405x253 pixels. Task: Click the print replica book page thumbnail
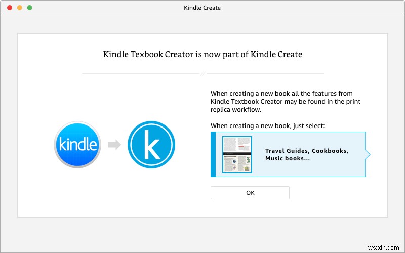point(237,154)
